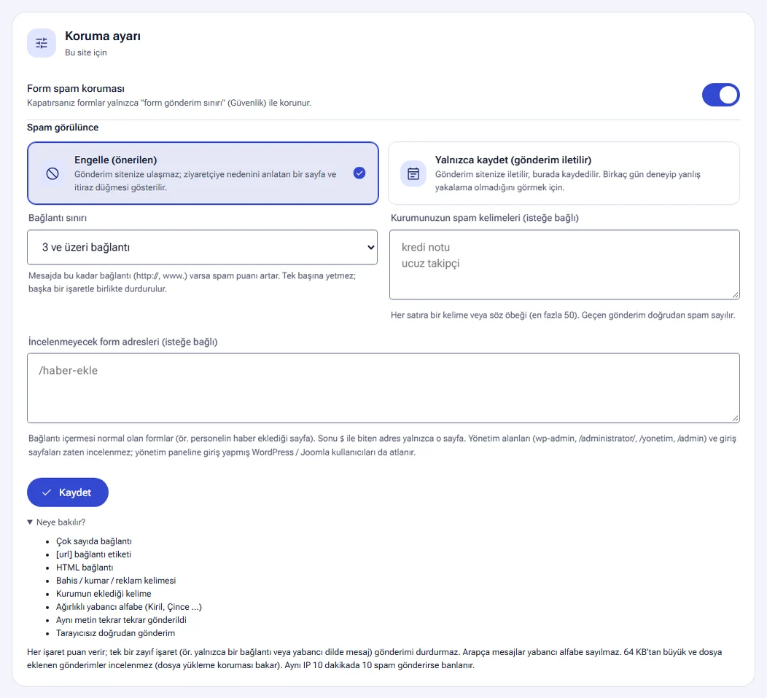Viewport: 767px width, 698px height.
Task: Click the resize handle of form adresleri textarea
Action: coord(735,418)
